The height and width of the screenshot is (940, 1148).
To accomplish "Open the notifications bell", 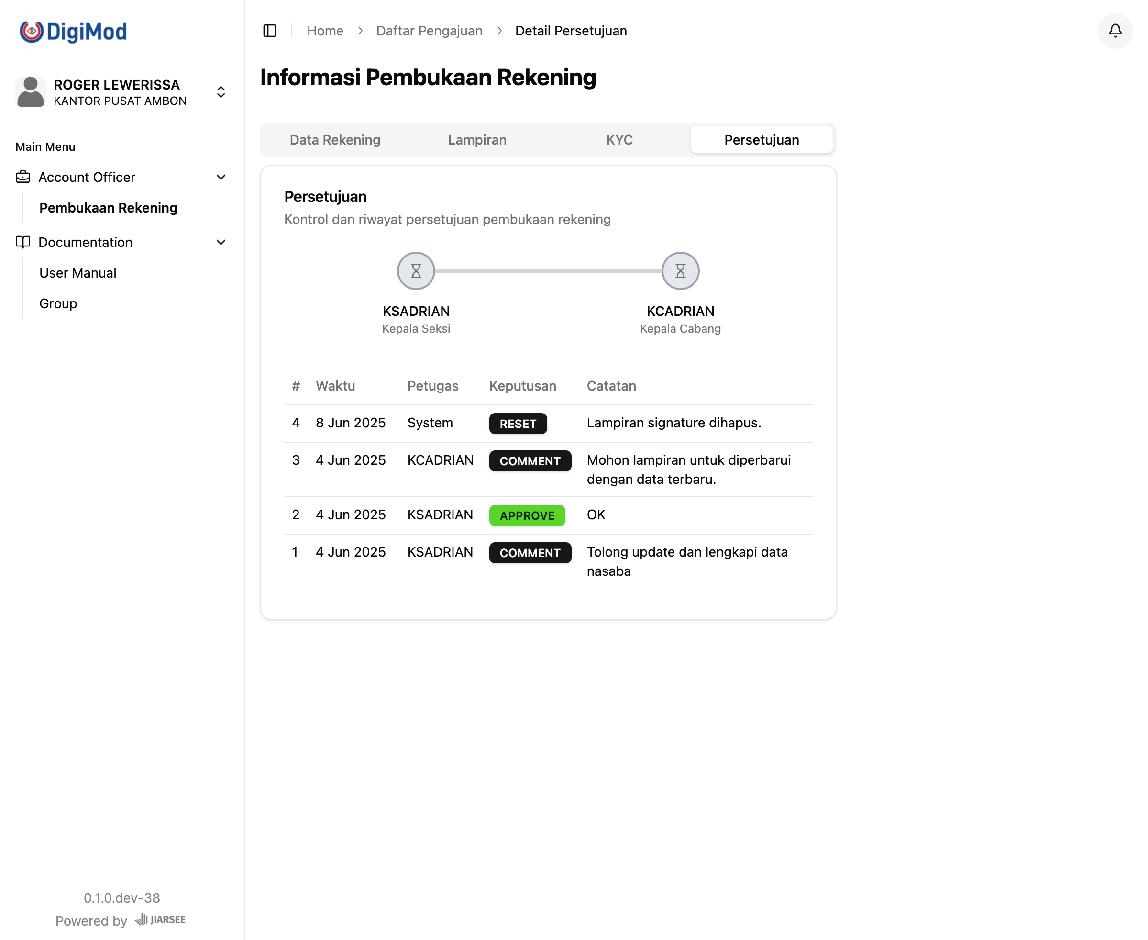I will point(1115,31).
